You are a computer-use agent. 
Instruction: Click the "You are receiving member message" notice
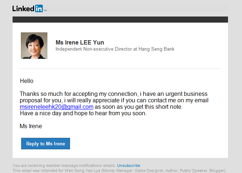[64, 165]
